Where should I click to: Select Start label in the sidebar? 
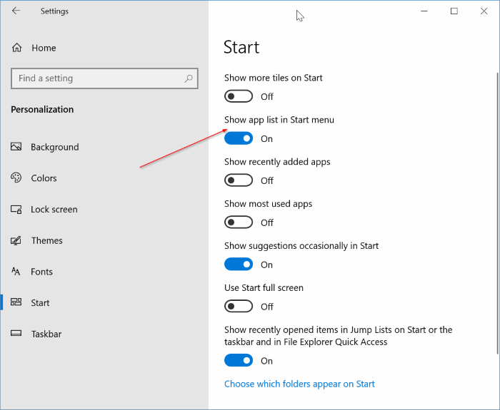coord(40,303)
